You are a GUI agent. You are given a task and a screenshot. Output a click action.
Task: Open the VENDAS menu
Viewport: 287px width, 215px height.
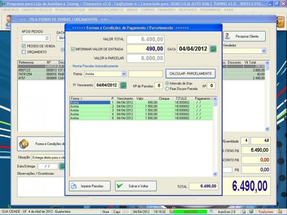[x=132, y=10]
